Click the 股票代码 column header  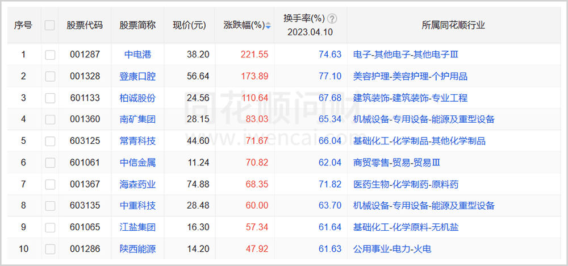tap(85, 26)
